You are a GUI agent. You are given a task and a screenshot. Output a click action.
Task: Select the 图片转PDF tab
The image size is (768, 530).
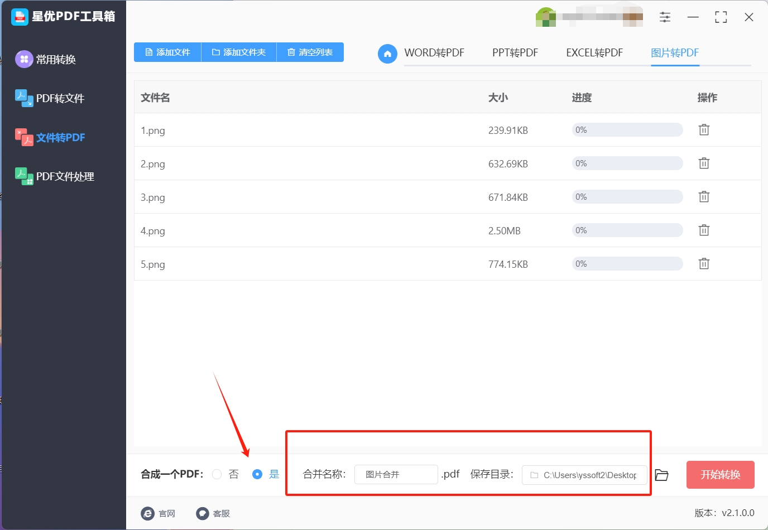point(675,52)
